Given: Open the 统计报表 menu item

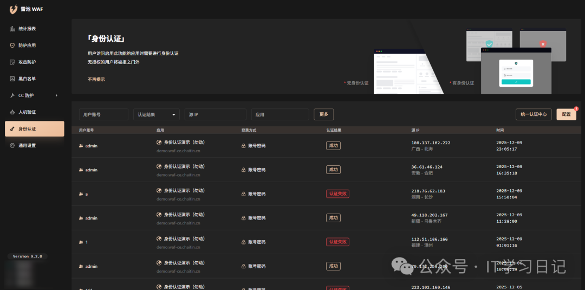Looking at the screenshot, I should 34,29.
